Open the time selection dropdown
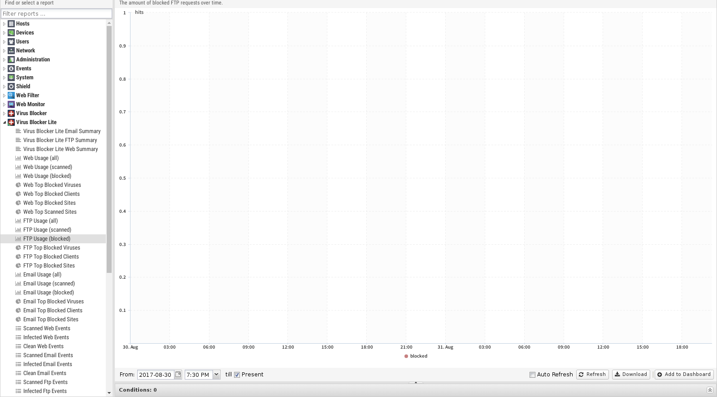717x397 pixels. click(216, 375)
